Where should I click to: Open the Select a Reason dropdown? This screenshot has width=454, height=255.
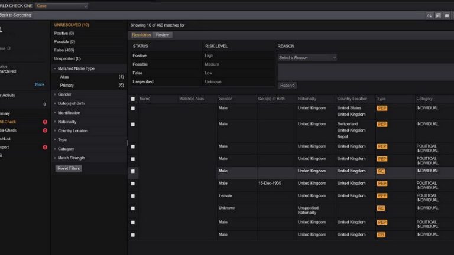pos(307,57)
